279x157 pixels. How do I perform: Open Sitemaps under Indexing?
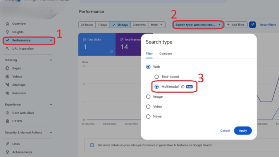tap(19, 85)
